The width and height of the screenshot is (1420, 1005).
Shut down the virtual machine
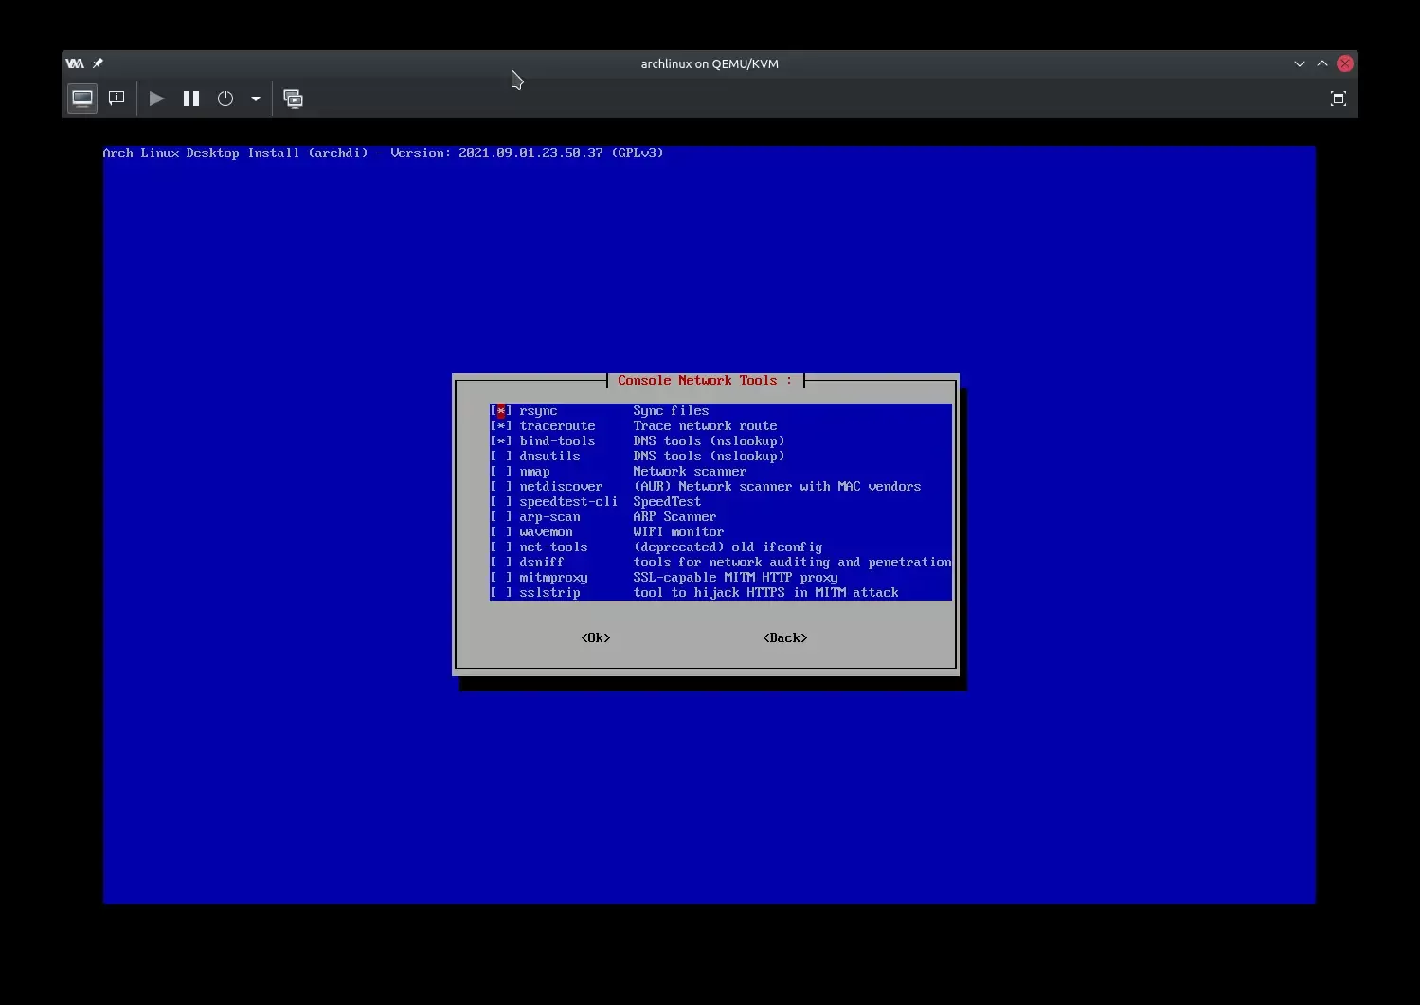pos(225,99)
